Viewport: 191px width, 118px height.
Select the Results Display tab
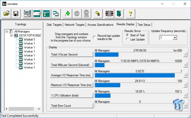[125, 24]
